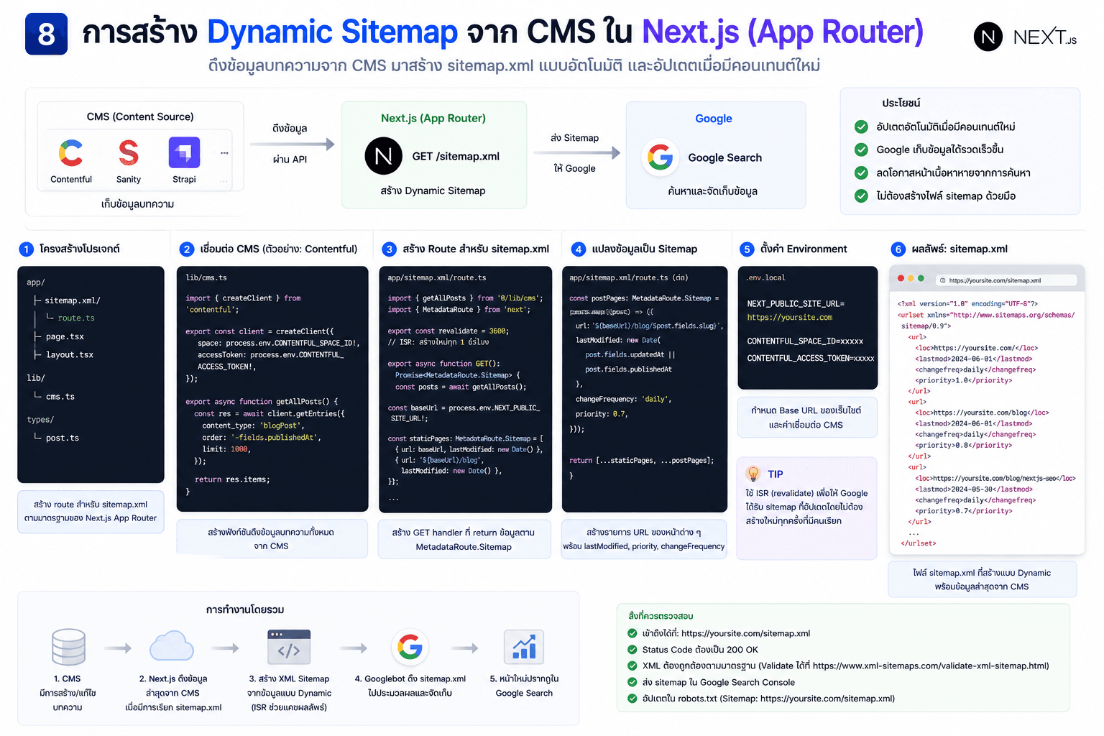Click the สิ่งที่ควรตรวจสอบ heading
This screenshot has width=1104, height=736.
[x=661, y=616]
